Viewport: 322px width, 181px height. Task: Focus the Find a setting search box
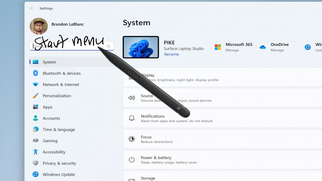point(72,46)
